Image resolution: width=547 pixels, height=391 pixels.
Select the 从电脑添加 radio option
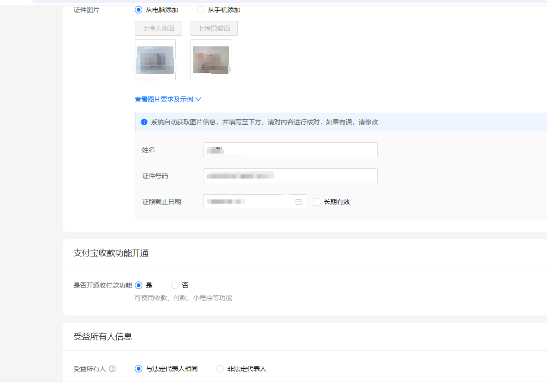pos(139,10)
